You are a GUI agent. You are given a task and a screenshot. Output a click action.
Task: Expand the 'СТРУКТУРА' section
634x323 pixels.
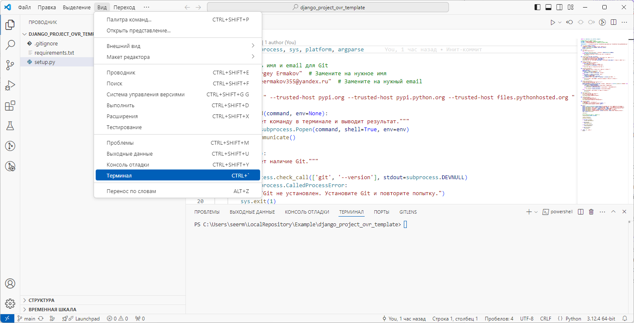point(41,300)
